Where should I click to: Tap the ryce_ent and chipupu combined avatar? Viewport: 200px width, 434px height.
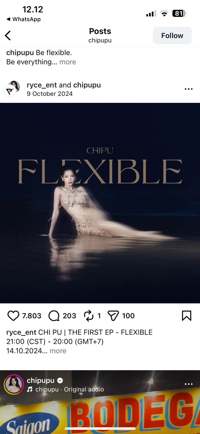tap(12, 89)
